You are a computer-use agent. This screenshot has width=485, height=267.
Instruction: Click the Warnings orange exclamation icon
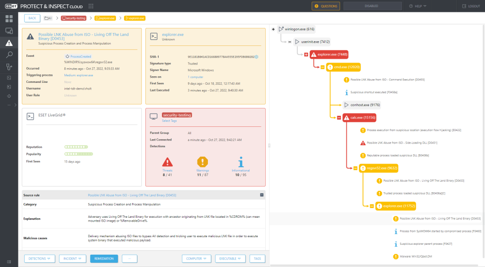tap(203, 161)
